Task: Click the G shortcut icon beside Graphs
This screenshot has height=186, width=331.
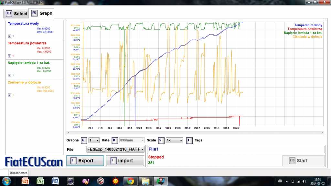Action: click(84, 140)
